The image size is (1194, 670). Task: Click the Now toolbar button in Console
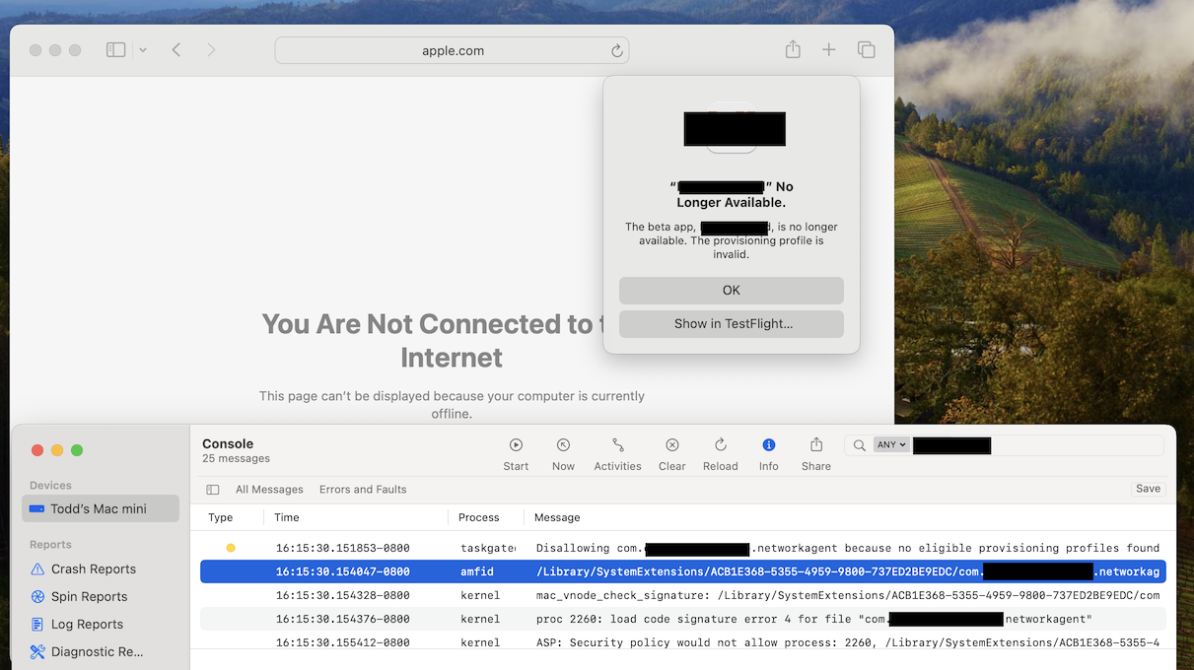563,455
